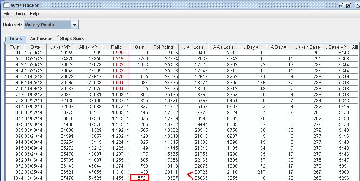Click the Ratio column header
This screenshot has width=360, height=181.
pos(116,47)
